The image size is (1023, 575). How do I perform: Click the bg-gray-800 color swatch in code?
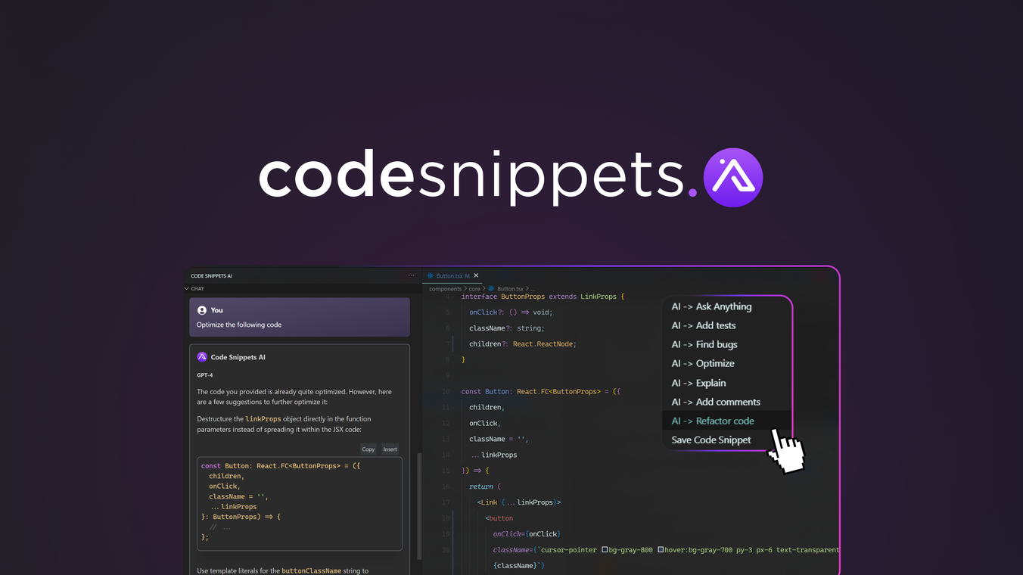605,550
